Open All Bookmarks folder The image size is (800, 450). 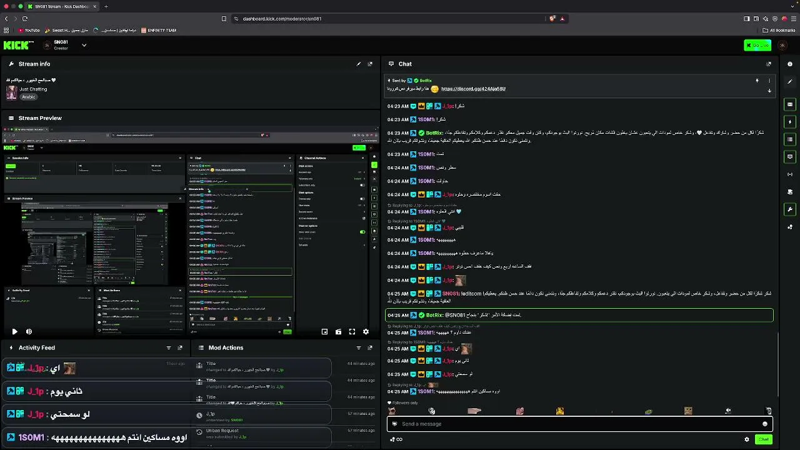[779, 30]
